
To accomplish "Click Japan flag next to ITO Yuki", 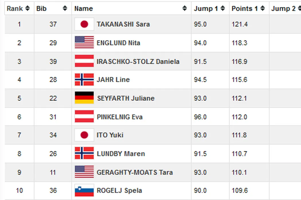I will tap(84, 135).
